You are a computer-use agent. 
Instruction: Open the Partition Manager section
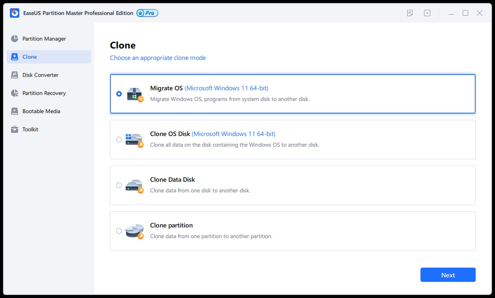[x=44, y=39]
